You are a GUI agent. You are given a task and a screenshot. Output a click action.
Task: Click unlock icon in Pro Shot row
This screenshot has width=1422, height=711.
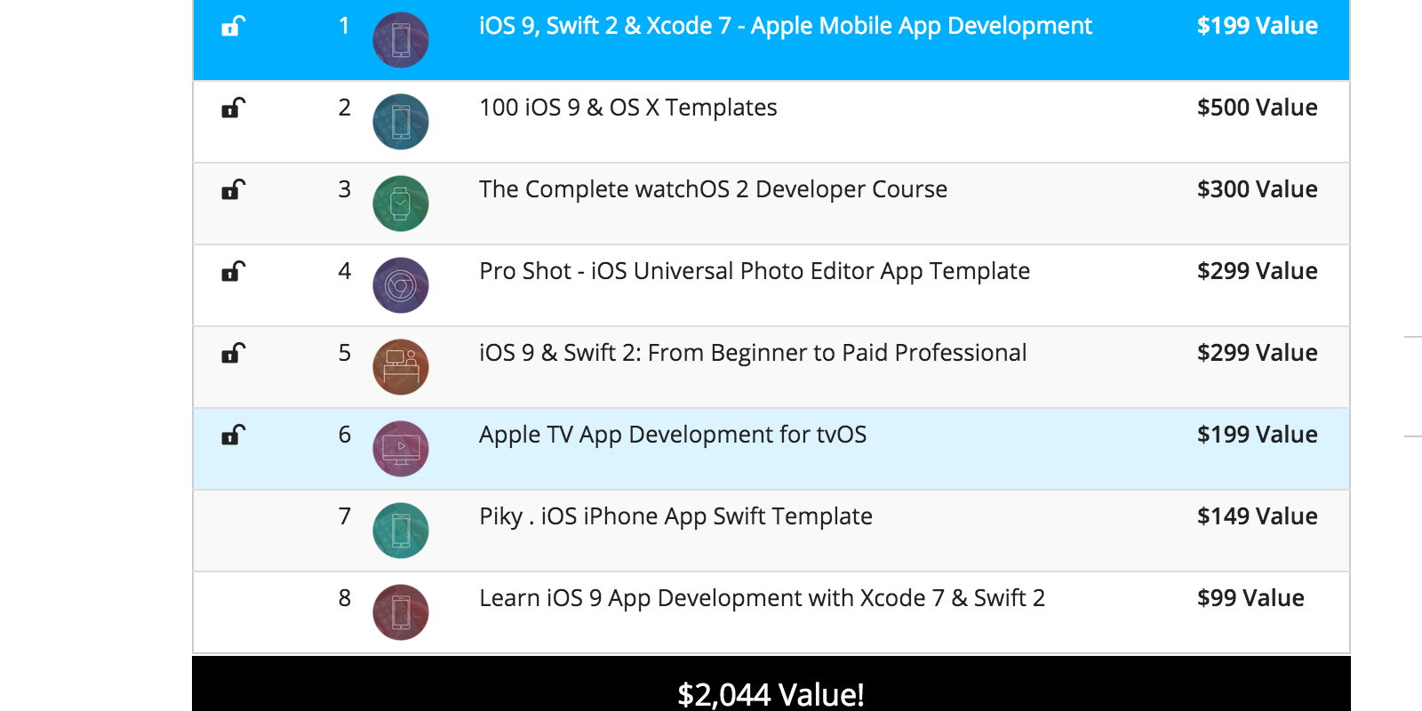[x=233, y=272]
